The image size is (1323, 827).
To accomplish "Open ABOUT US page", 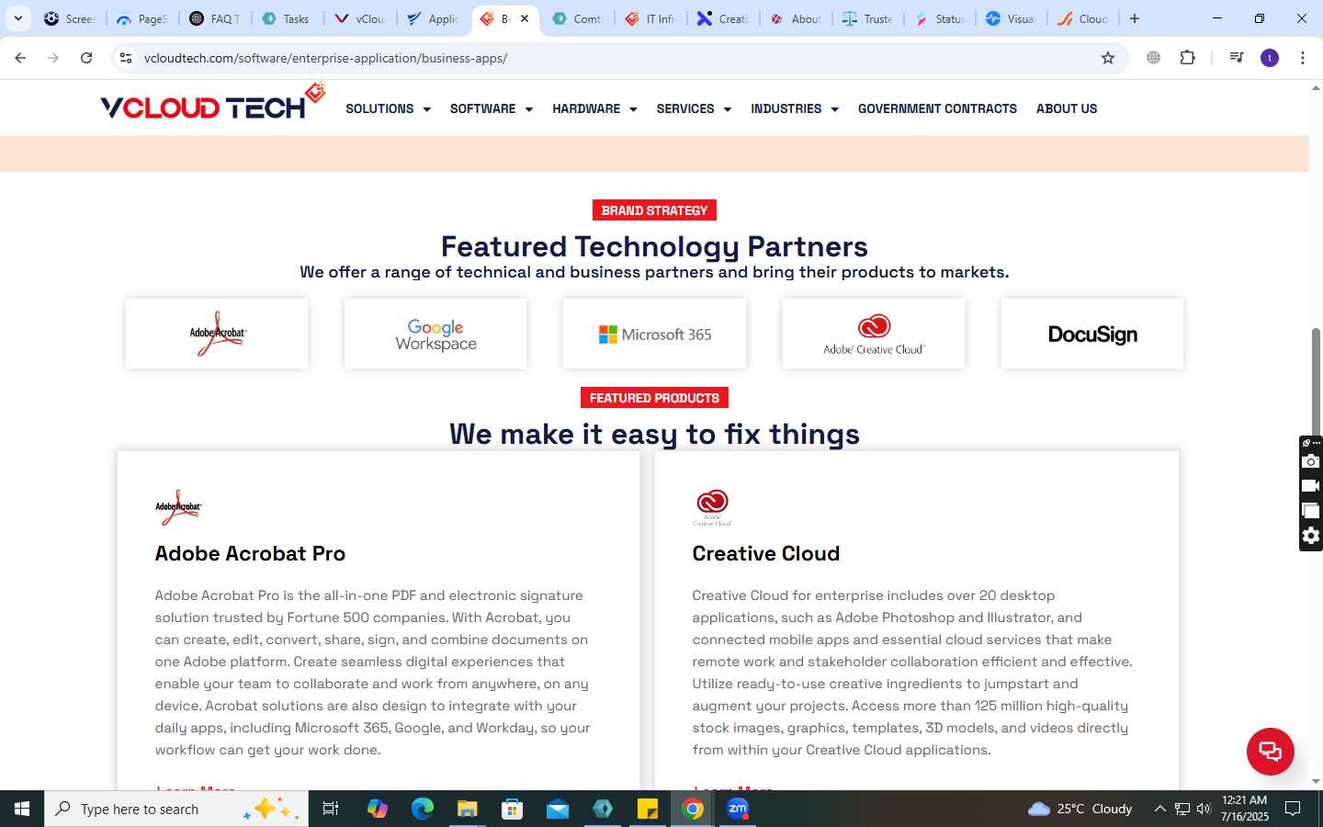I will click(1067, 108).
